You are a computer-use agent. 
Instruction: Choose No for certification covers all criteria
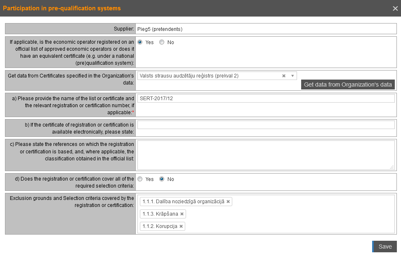(162, 179)
